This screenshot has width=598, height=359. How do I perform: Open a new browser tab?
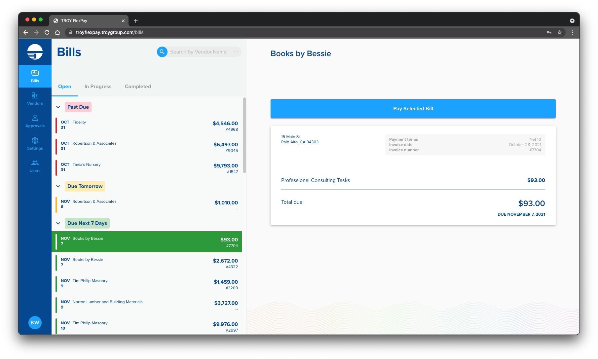(136, 21)
